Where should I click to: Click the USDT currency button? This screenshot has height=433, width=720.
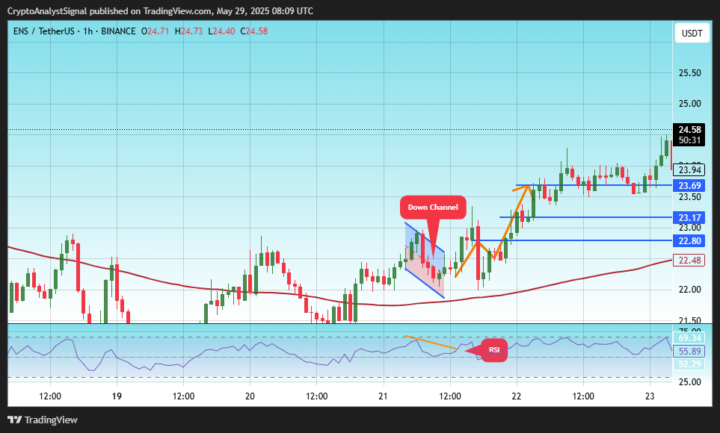click(x=692, y=33)
